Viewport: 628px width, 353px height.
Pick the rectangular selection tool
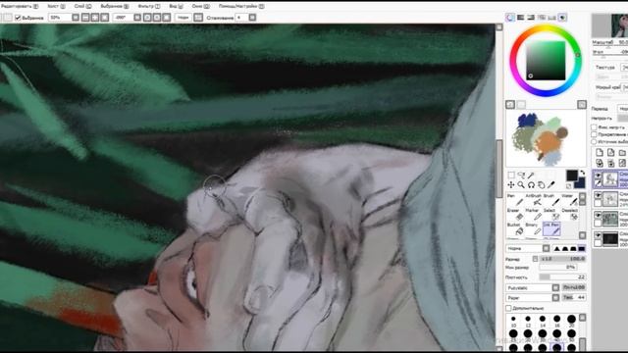coord(511,176)
